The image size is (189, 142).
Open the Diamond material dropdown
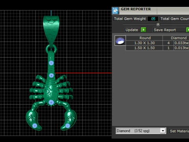click(163, 131)
